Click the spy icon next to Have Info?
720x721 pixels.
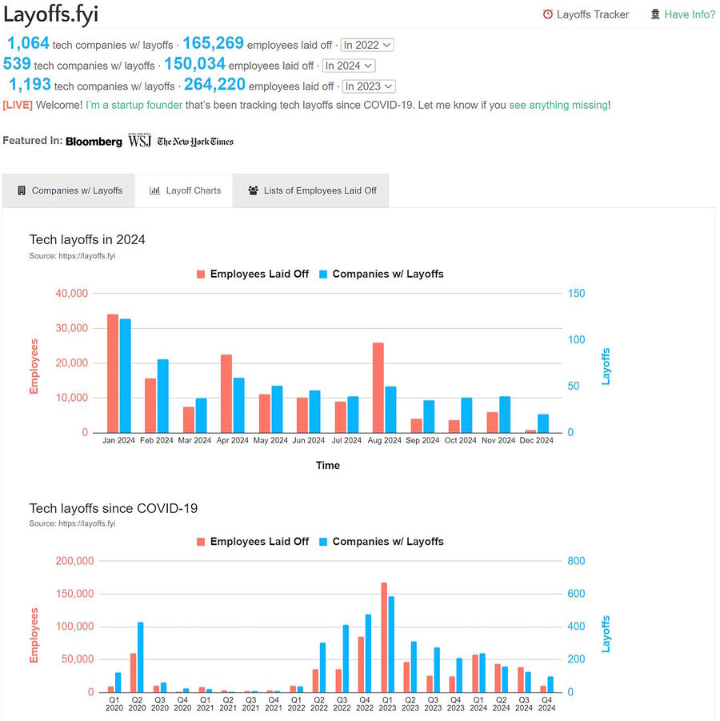pos(655,14)
